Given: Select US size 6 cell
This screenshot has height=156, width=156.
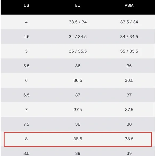Looking at the screenshot, I should [x=26, y=80].
